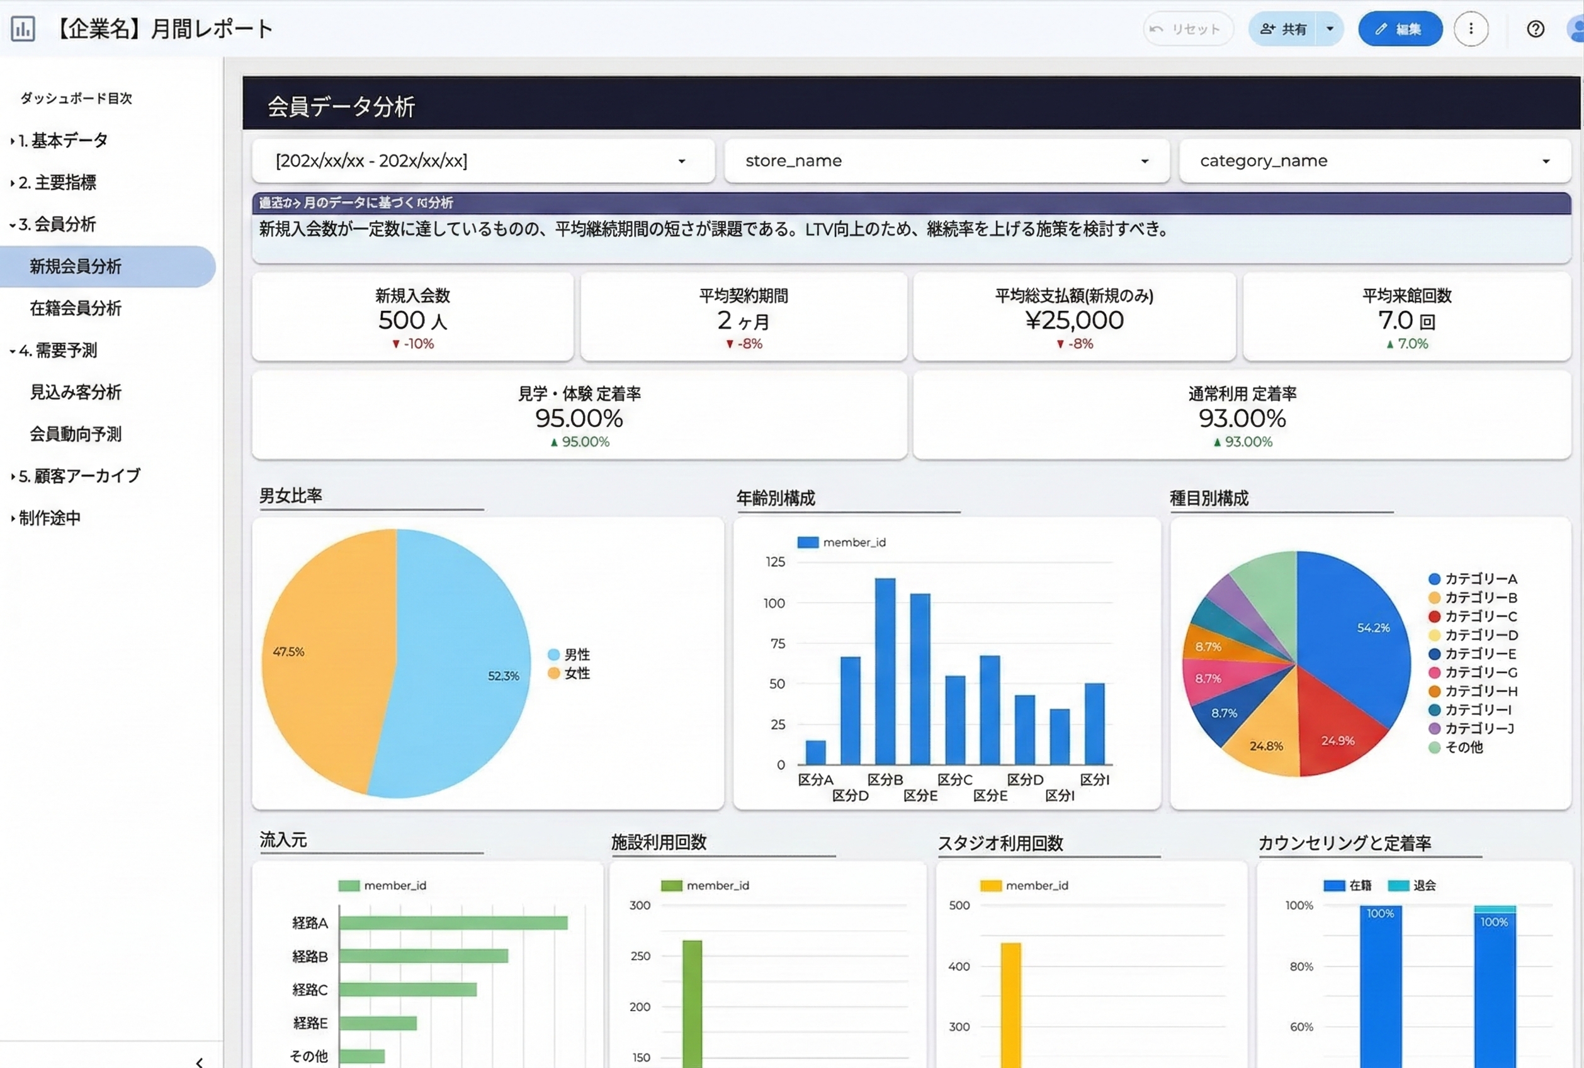This screenshot has width=1584, height=1068.
Task: Click the 共有 share button
Action: coord(1283,28)
